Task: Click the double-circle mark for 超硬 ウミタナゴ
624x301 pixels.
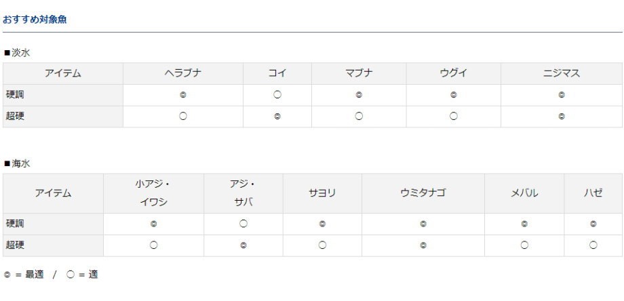Action: [423, 245]
